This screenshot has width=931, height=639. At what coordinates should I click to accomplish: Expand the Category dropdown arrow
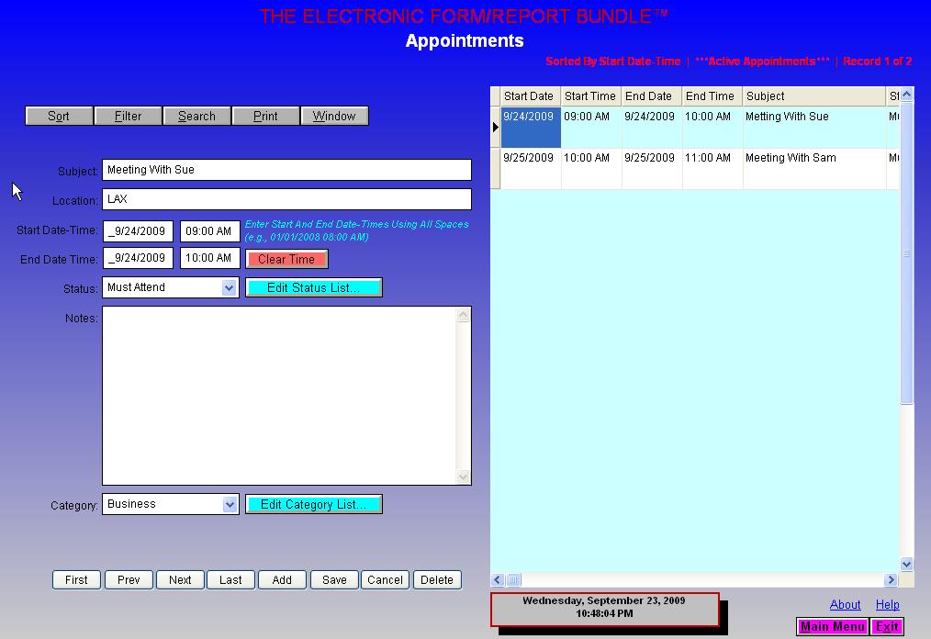click(230, 505)
